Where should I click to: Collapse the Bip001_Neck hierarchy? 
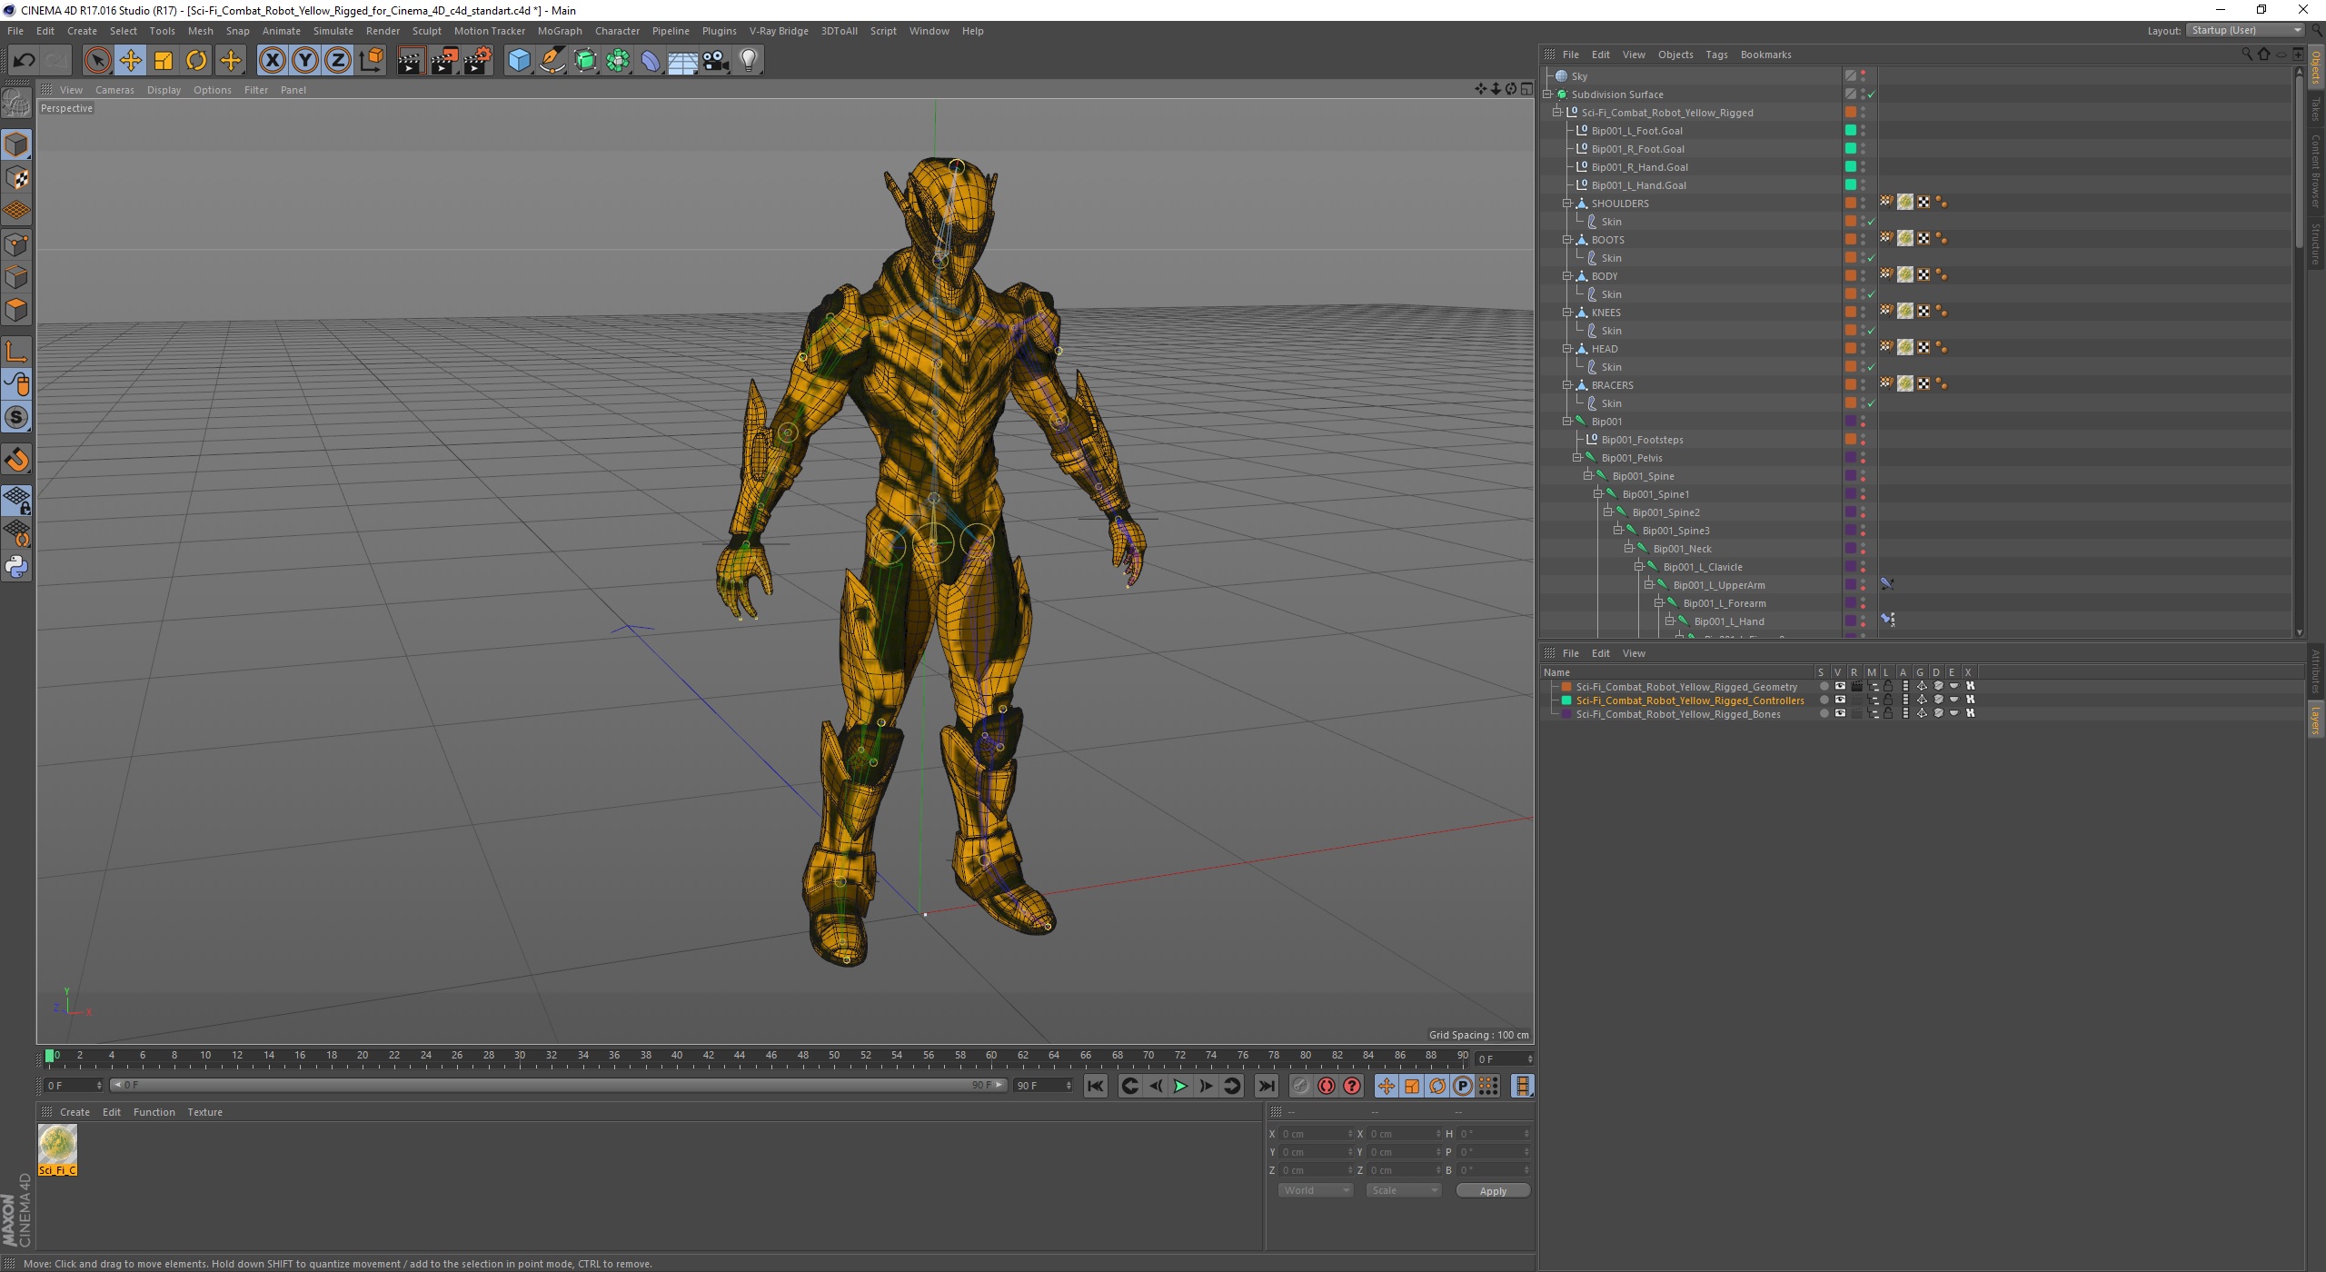(1629, 549)
